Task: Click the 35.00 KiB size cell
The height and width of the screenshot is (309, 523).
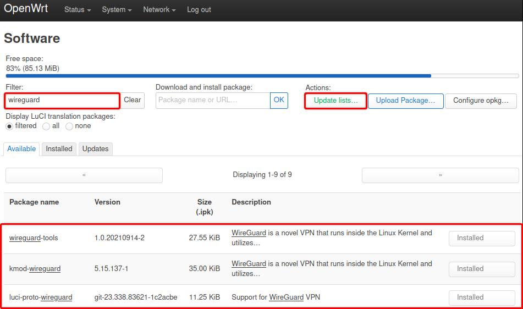Action: [205, 269]
